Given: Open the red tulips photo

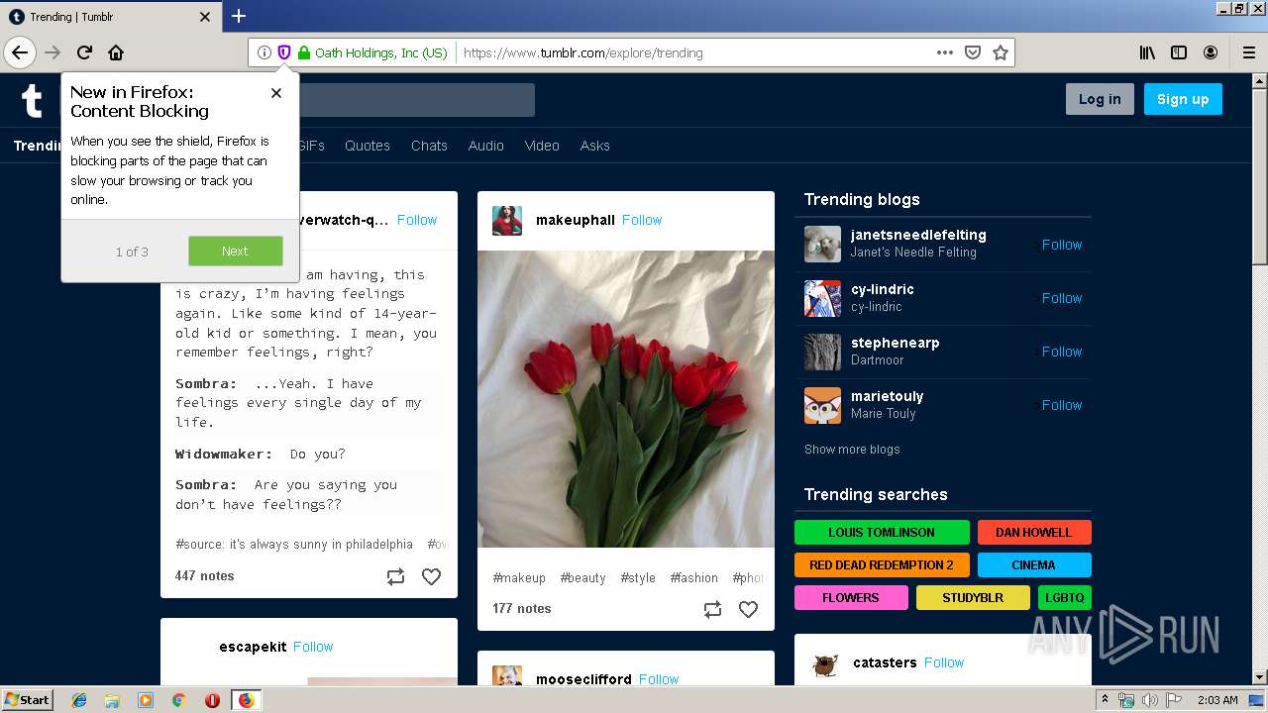Looking at the screenshot, I should (626, 399).
